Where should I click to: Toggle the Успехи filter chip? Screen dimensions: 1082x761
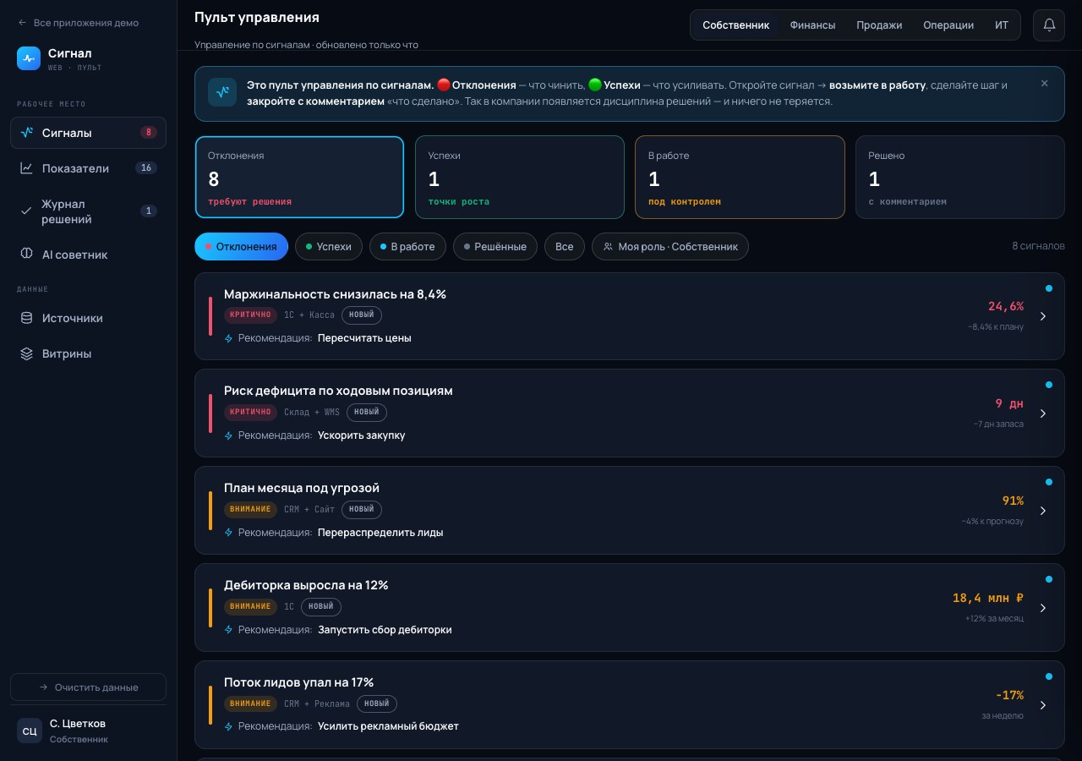click(x=329, y=247)
